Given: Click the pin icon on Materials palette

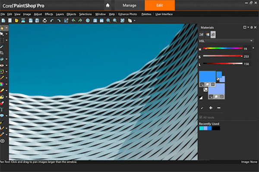Looking at the screenshot, I should tap(252, 28).
